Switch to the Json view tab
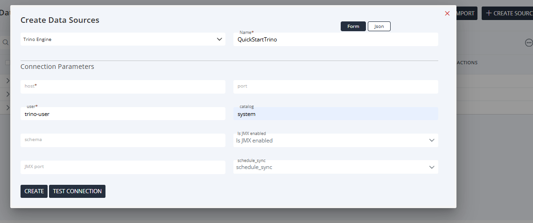This screenshot has height=223, width=533. 379,27
